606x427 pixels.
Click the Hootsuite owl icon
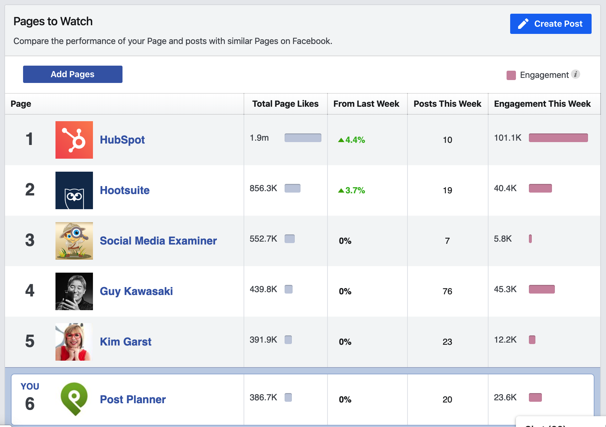point(73,190)
